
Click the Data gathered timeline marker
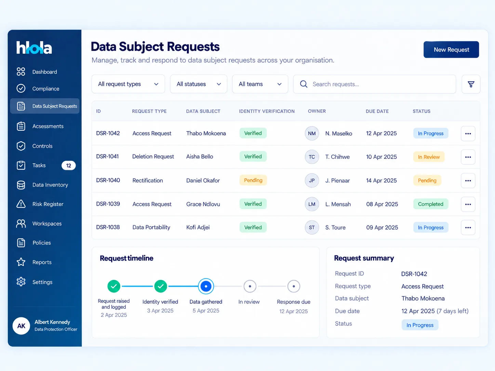click(x=206, y=286)
